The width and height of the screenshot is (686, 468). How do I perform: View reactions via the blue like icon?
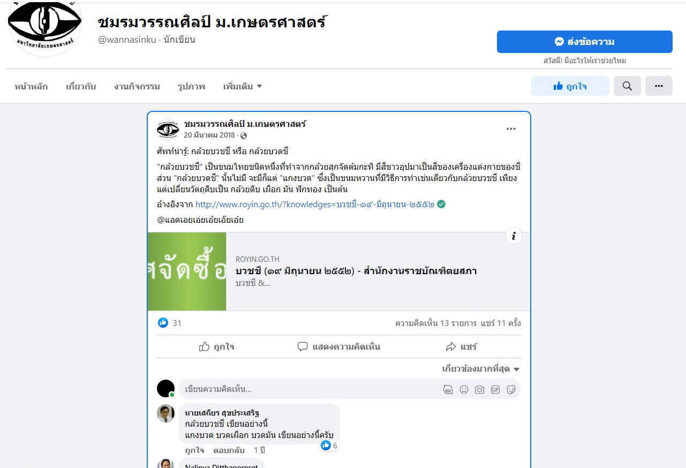tap(163, 323)
